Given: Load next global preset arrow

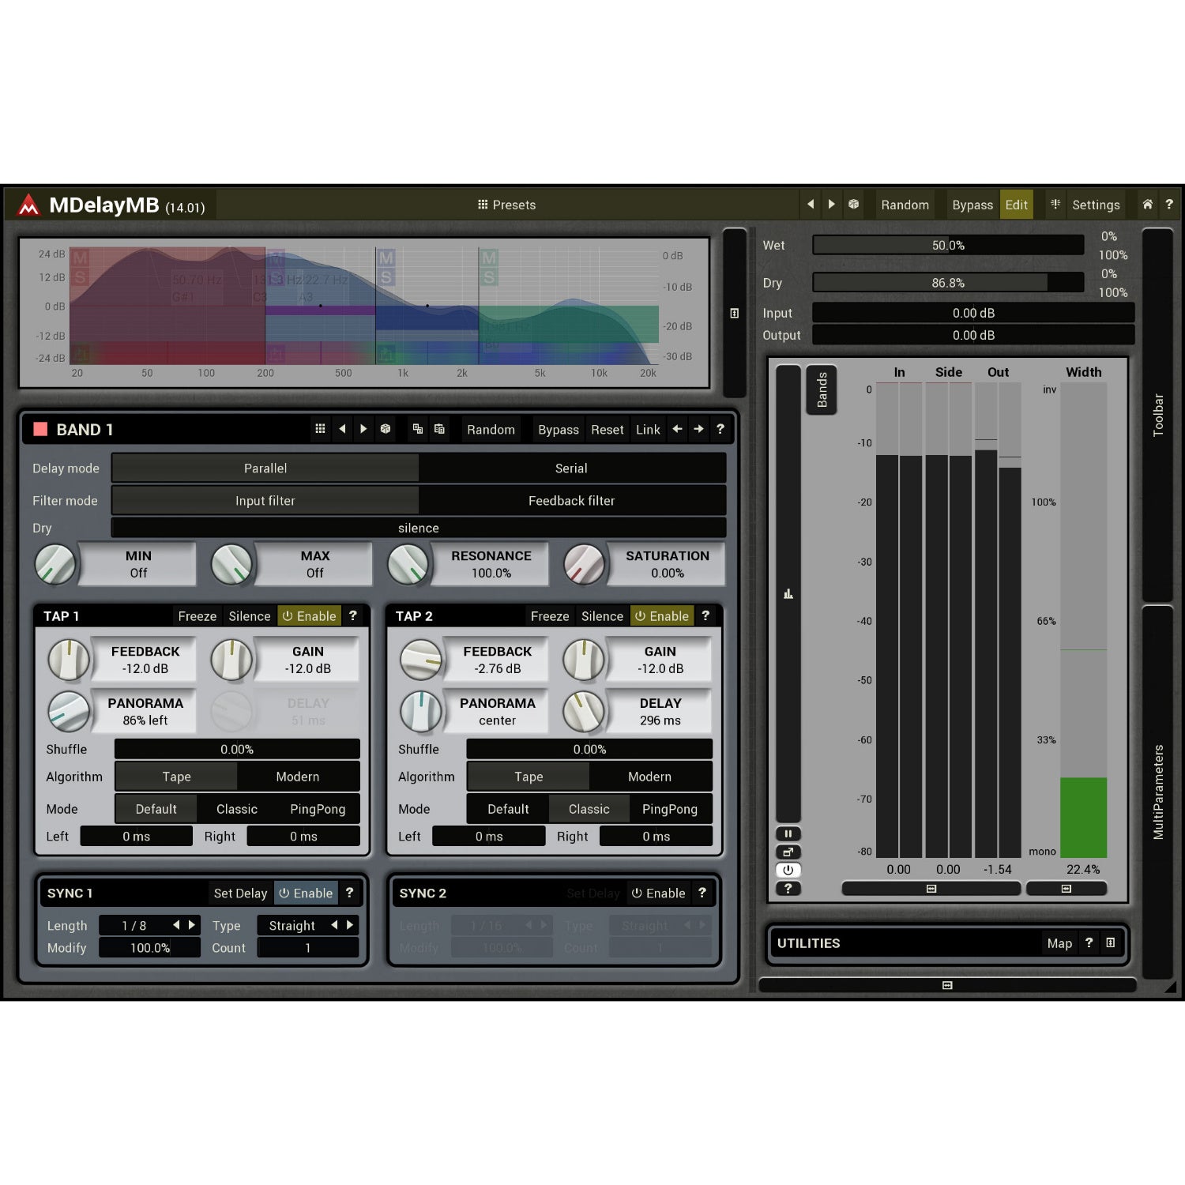Looking at the screenshot, I should 832,205.
